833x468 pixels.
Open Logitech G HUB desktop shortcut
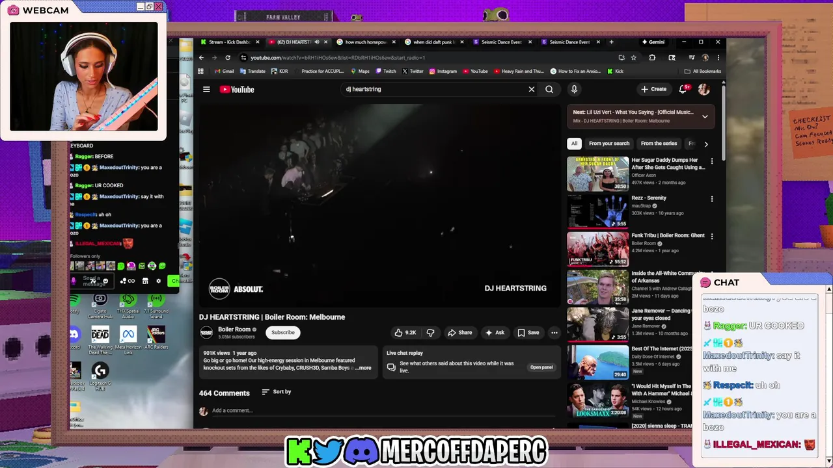click(x=100, y=376)
